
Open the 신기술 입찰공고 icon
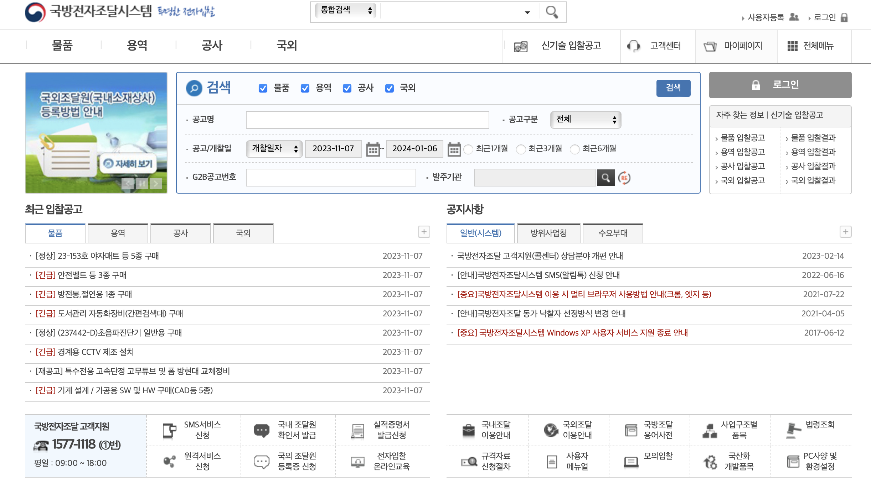tap(520, 46)
